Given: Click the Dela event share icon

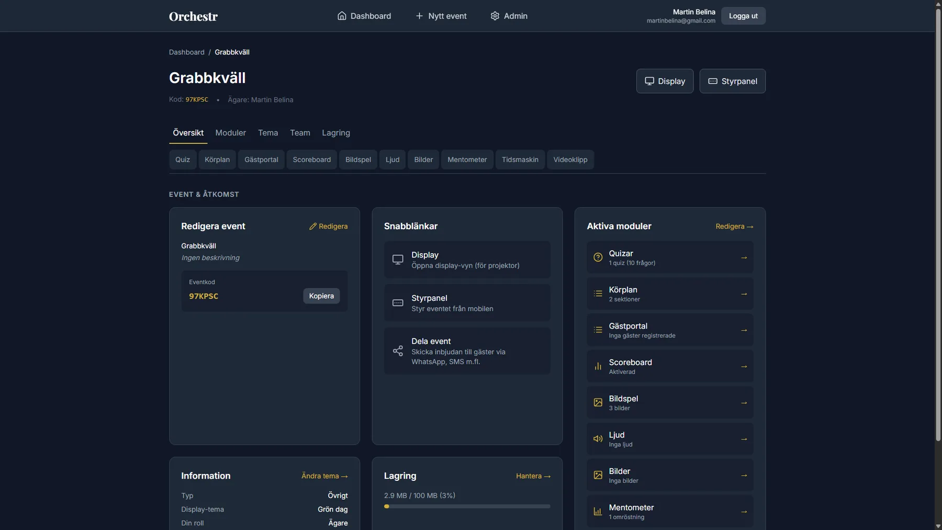Looking at the screenshot, I should coord(398,351).
